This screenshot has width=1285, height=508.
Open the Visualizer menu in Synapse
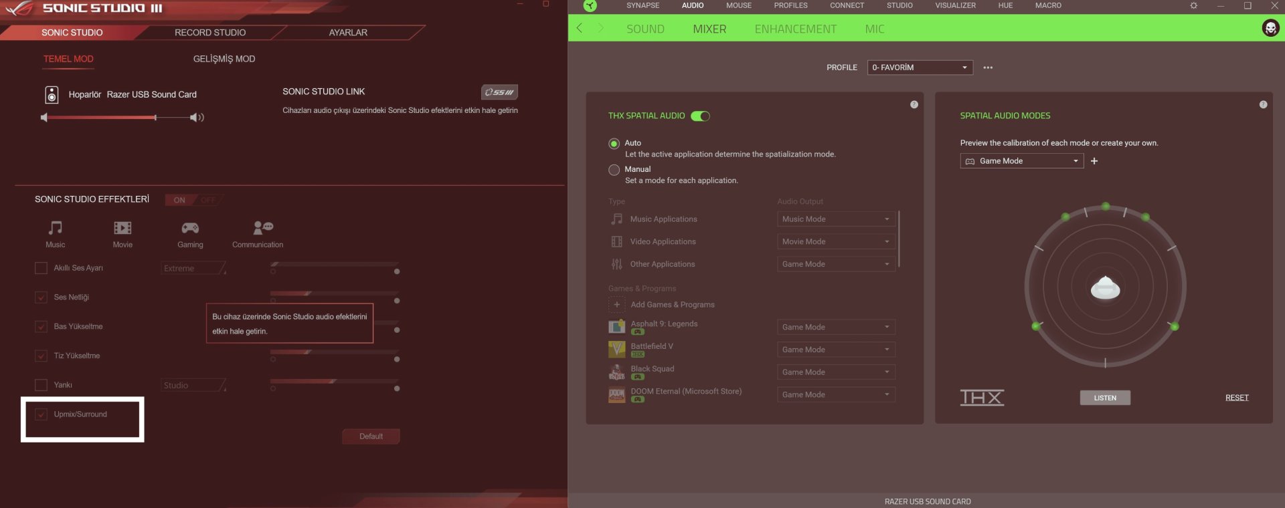pos(955,5)
